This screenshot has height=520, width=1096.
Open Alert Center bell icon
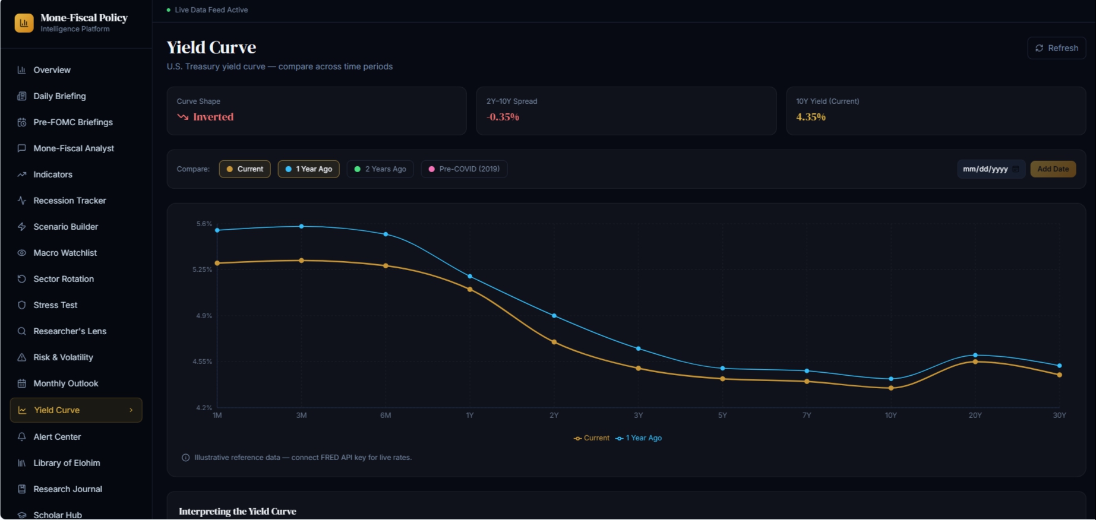22,437
